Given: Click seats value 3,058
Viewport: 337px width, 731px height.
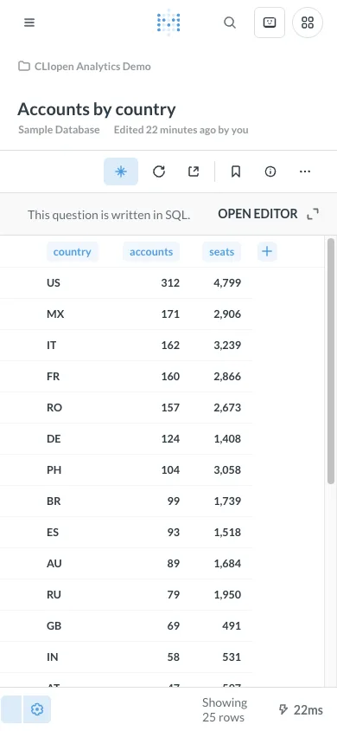Looking at the screenshot, I should pyautogui.click(x=227, y=470).
